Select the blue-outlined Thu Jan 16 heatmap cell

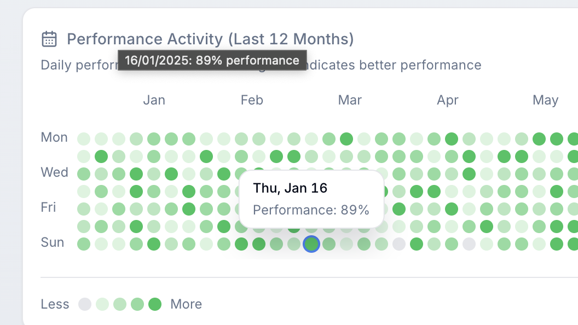coord(311,244)
